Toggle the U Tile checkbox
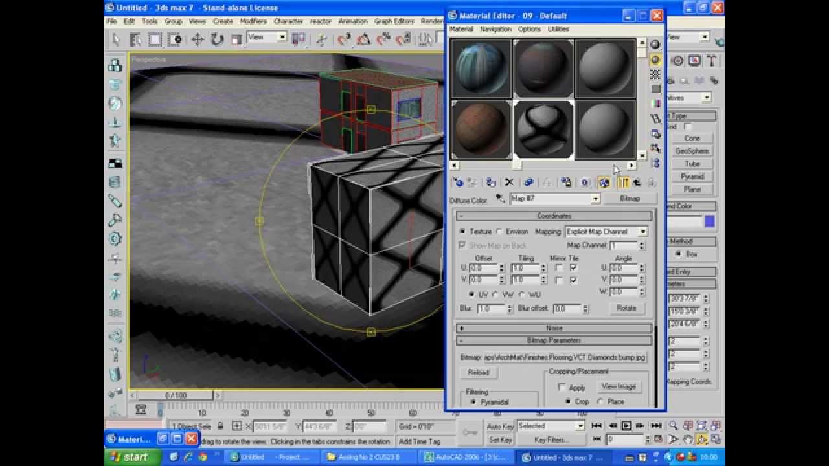This screenshot has width=829, height=466. [x=573, y=267]
